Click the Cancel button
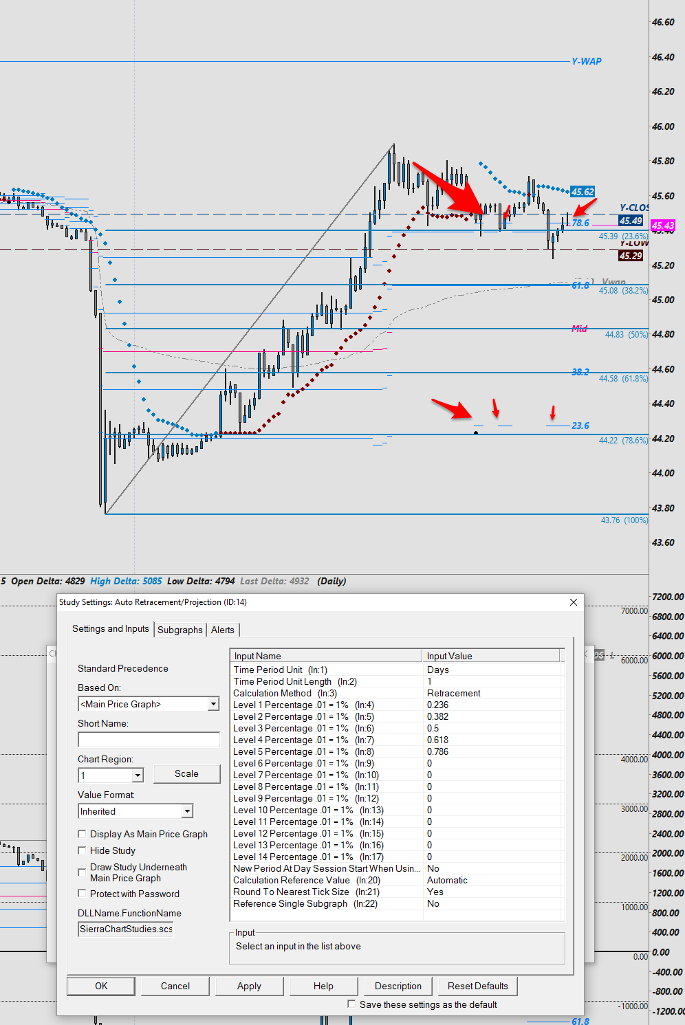The height and width of the screenshot is (1025, 685). tap(175, 986)
